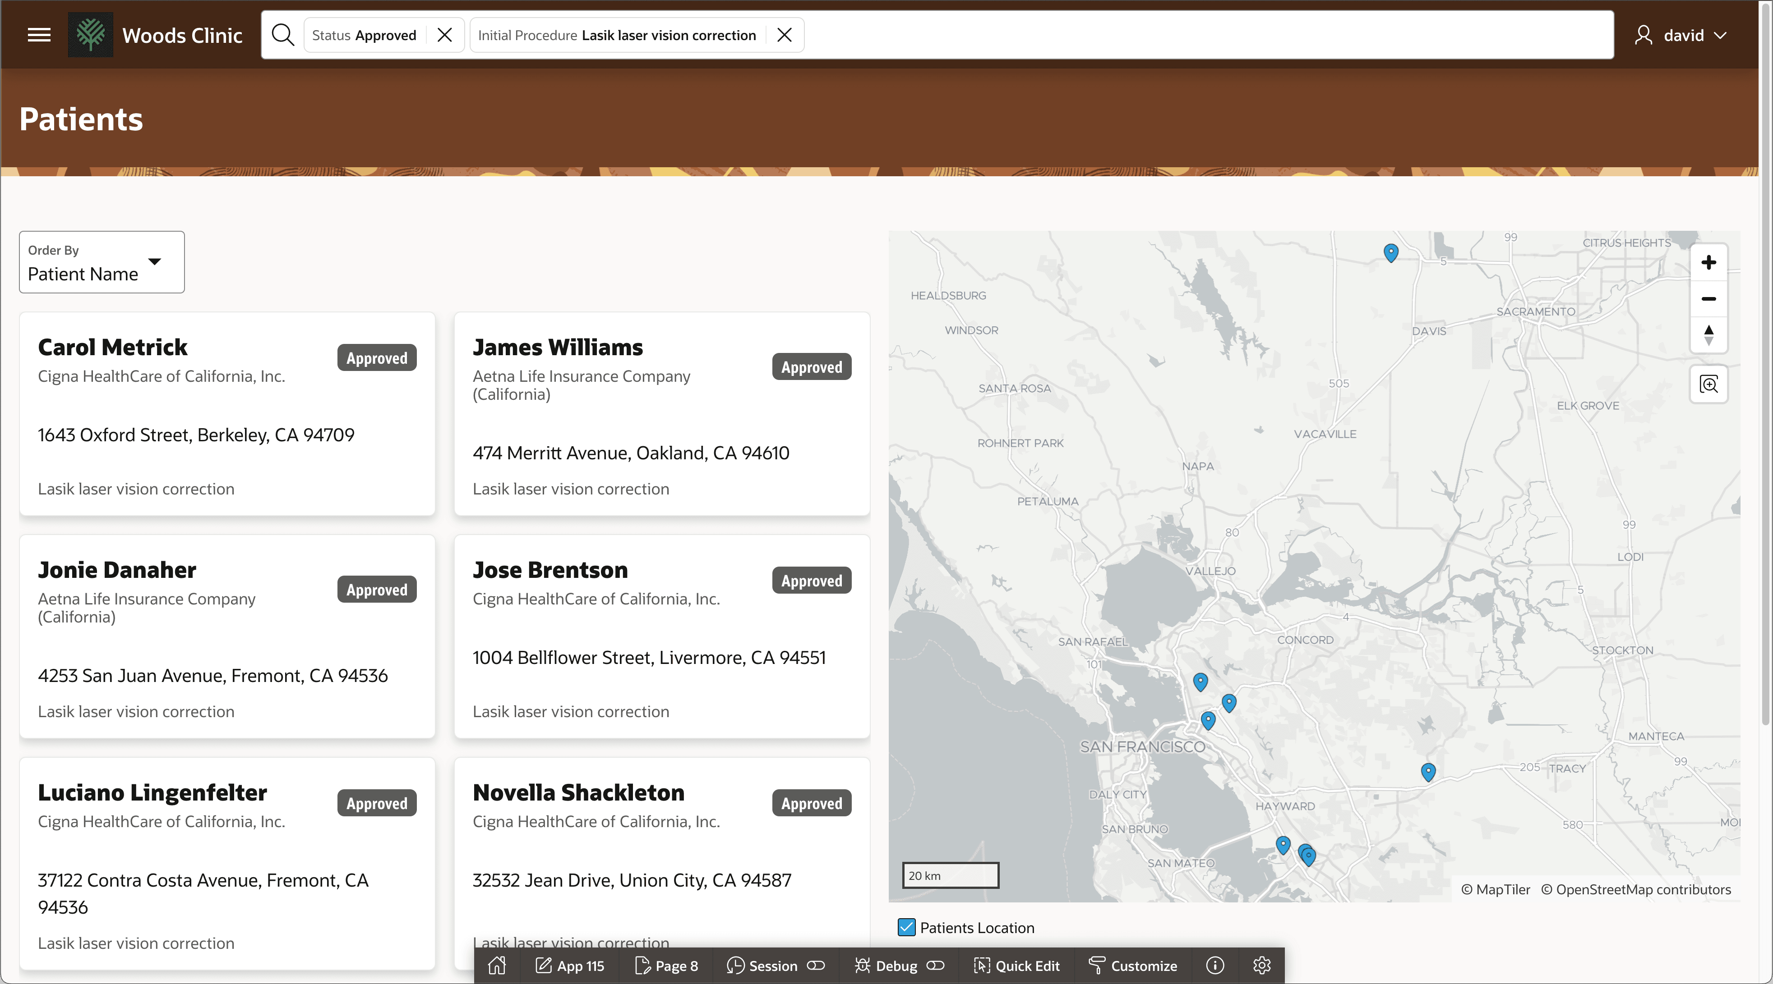The height and width of the screenshot is (984, 1773).
Task: Open the Carol Metrick patient card
Action: (x=227, y=414)
